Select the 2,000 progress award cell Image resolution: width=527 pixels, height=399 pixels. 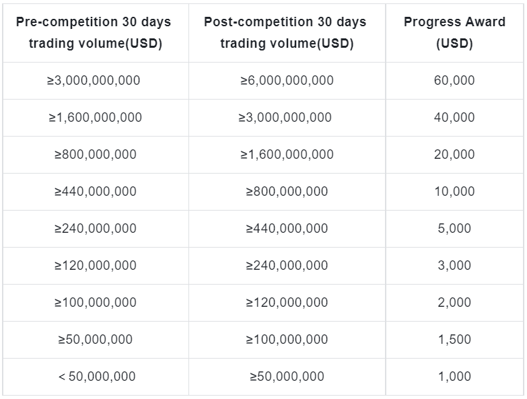[454, 302]
